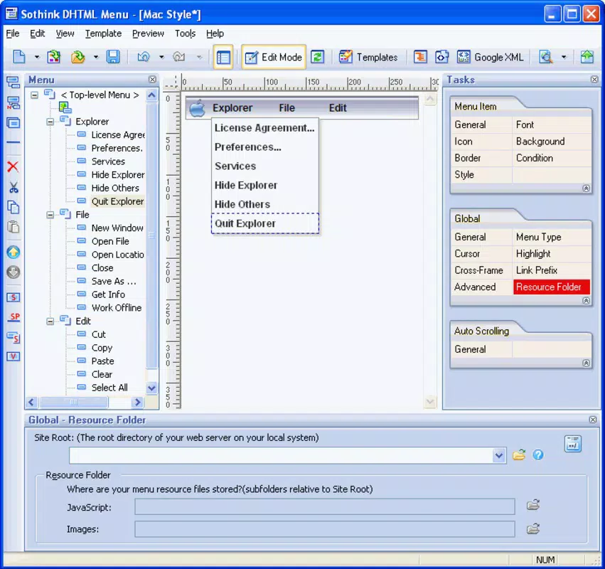This screenshot has height=569, width=605.
Task: Browse for the Images folder icon
Action: (533, 528)
